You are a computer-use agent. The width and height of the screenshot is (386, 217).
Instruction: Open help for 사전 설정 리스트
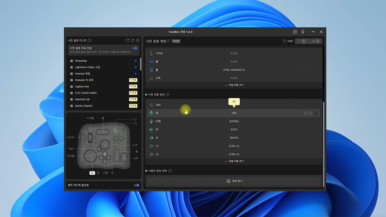[90, 40]
